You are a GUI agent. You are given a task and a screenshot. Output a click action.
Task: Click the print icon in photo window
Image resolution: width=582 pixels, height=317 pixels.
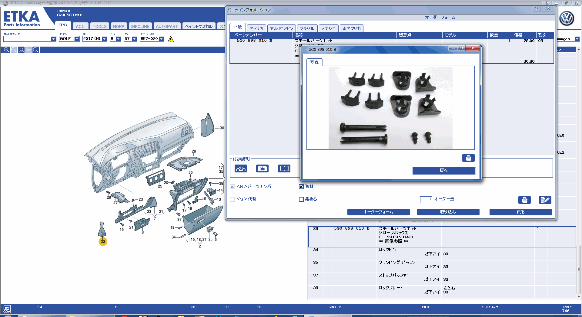coord(468,158)
